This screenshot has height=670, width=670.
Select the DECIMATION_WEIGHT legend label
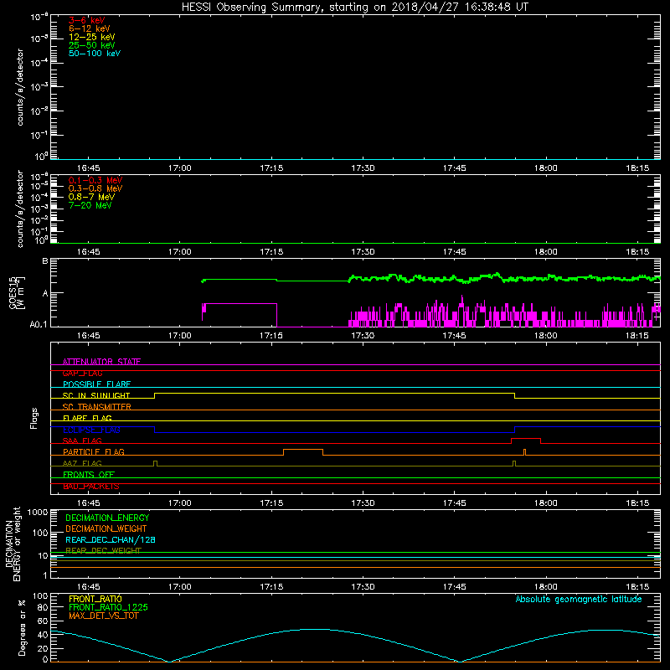[106, 528]
